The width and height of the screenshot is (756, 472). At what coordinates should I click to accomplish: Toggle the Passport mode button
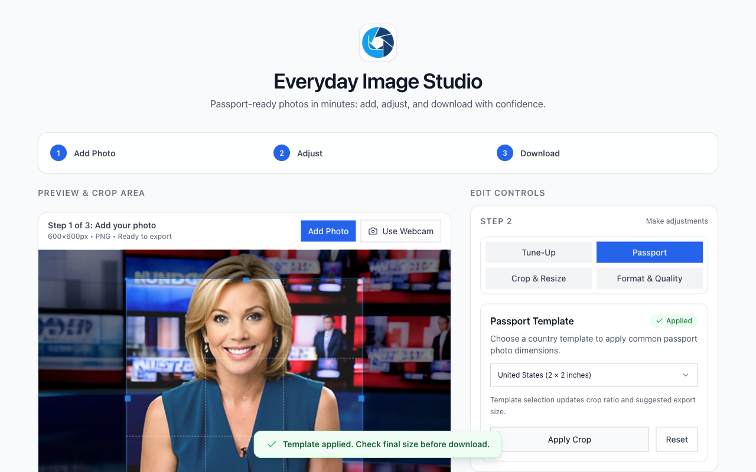[x=649, y=252]
